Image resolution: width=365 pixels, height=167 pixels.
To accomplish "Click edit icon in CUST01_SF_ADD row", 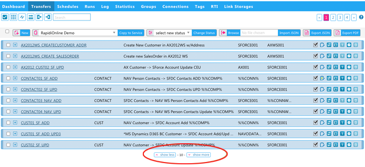I will click(x=322, y=123).
